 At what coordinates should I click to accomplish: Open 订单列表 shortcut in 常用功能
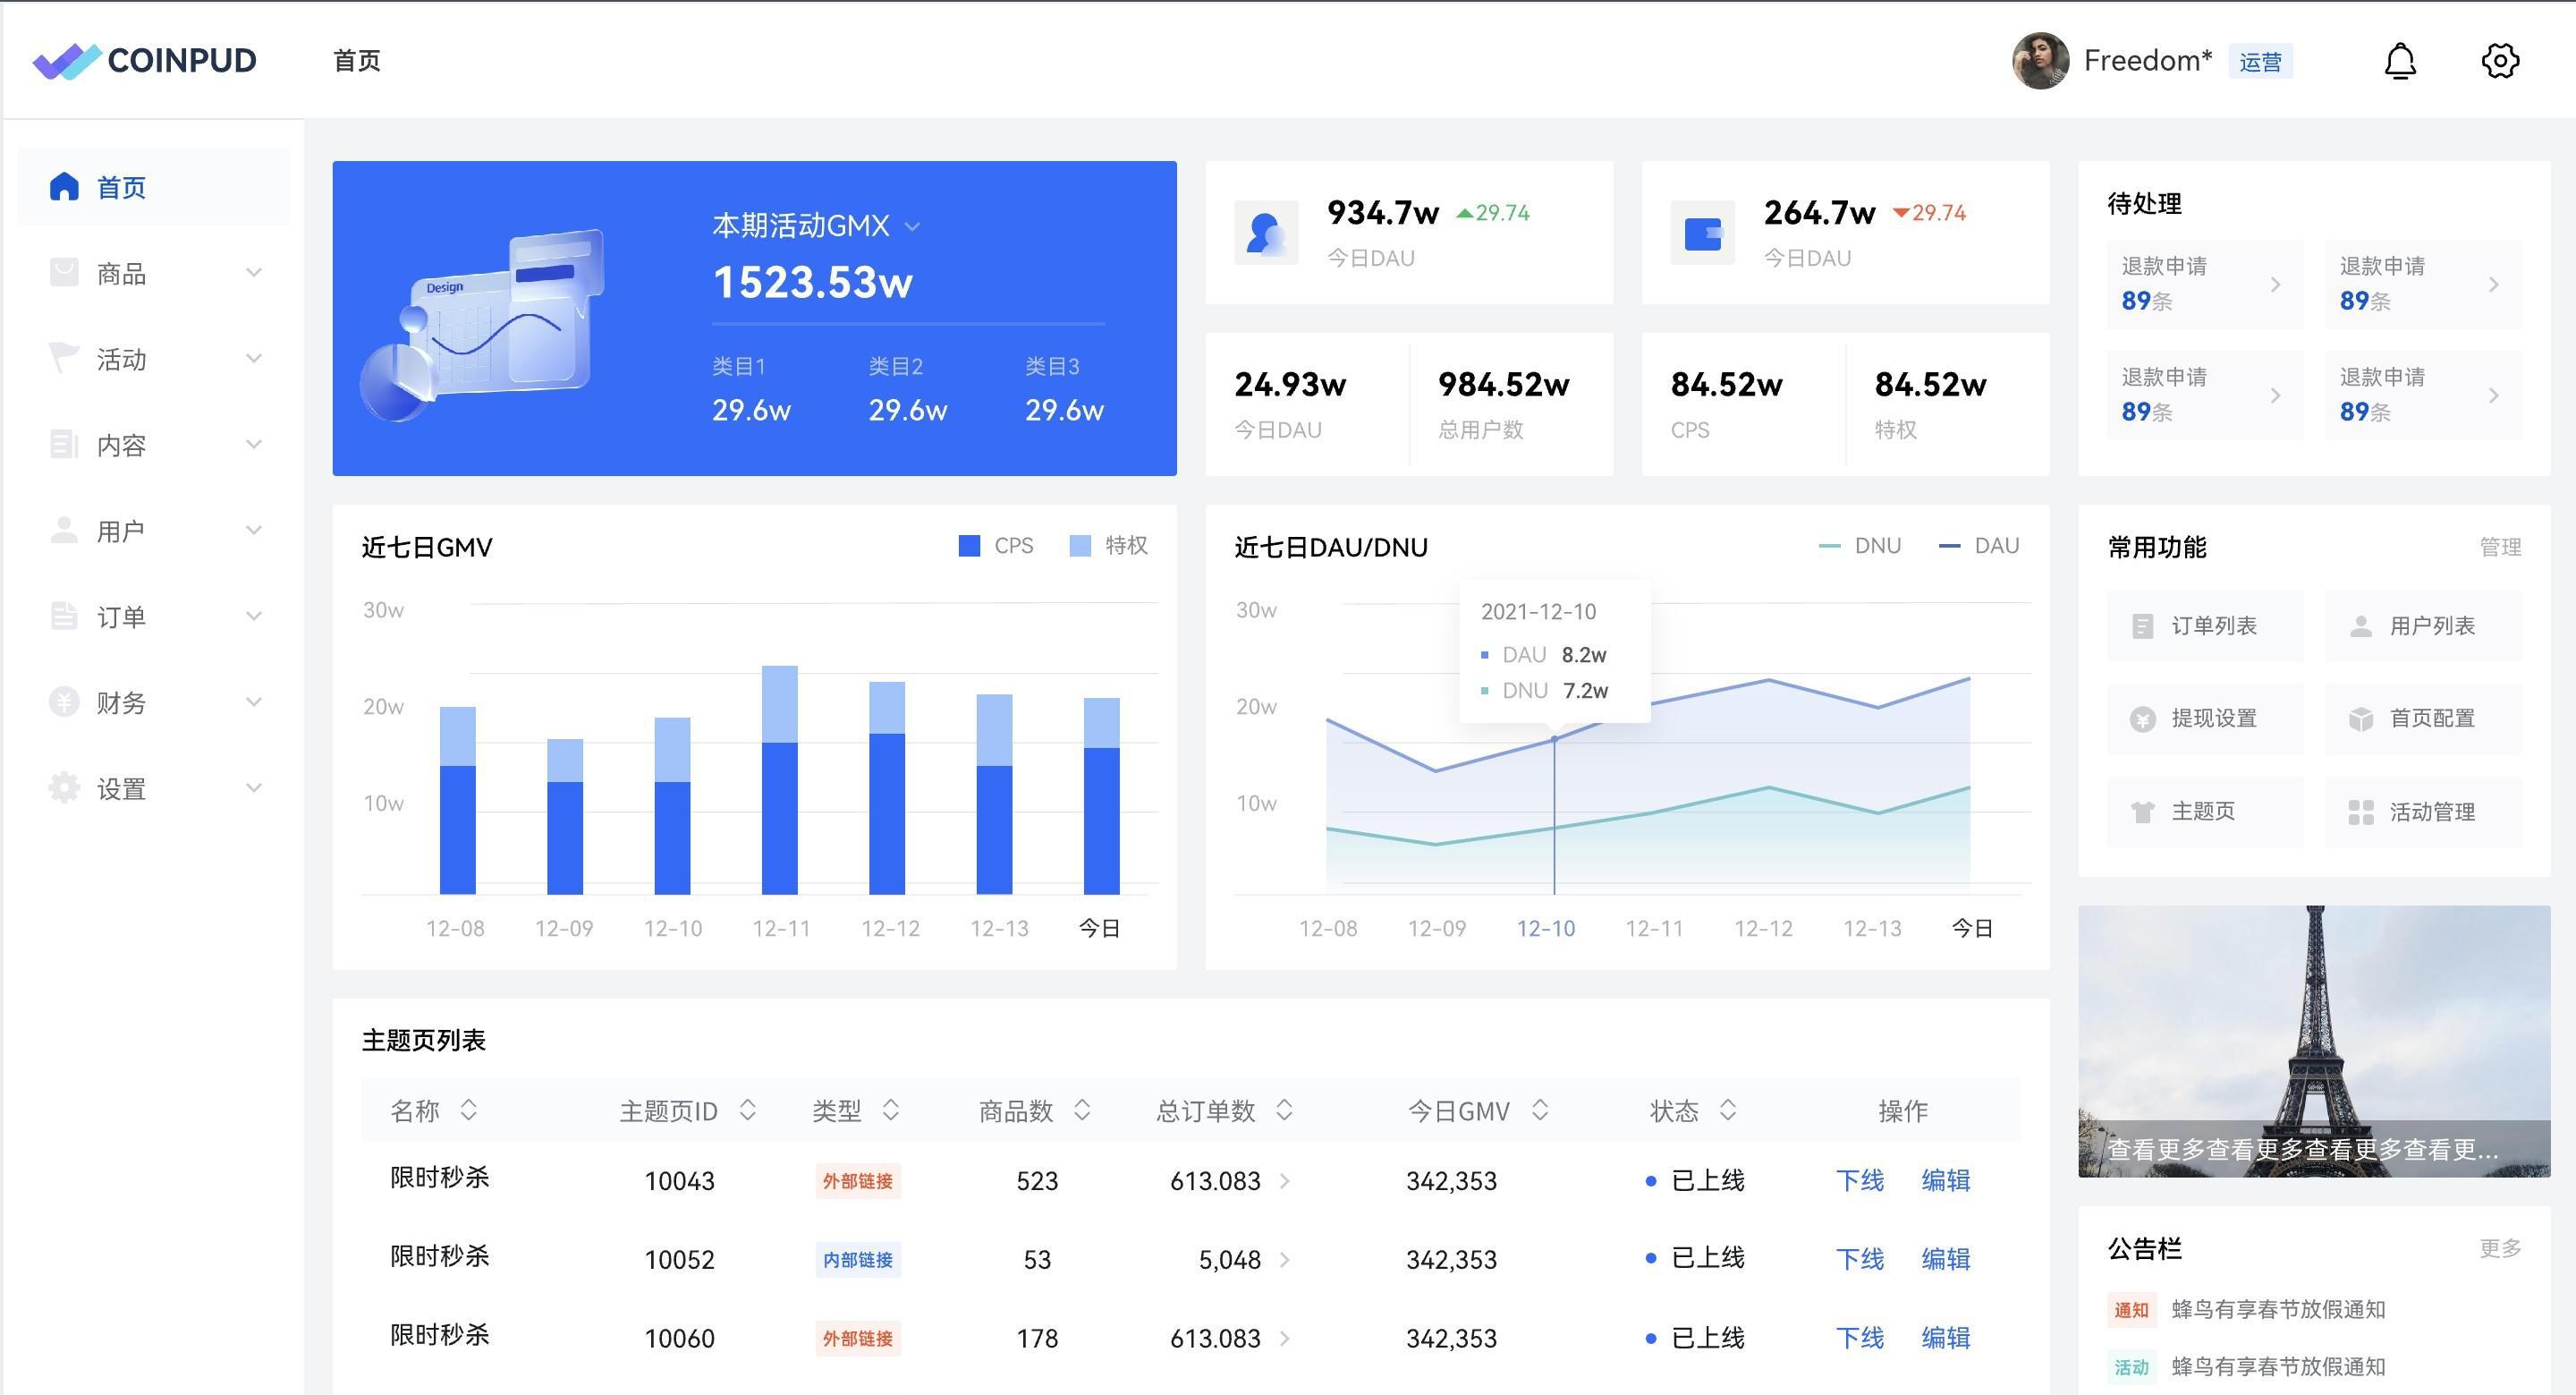tap(2204, 626)
